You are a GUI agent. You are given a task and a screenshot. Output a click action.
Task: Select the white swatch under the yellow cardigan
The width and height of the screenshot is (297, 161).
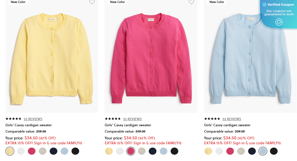[x=21, y=151]
